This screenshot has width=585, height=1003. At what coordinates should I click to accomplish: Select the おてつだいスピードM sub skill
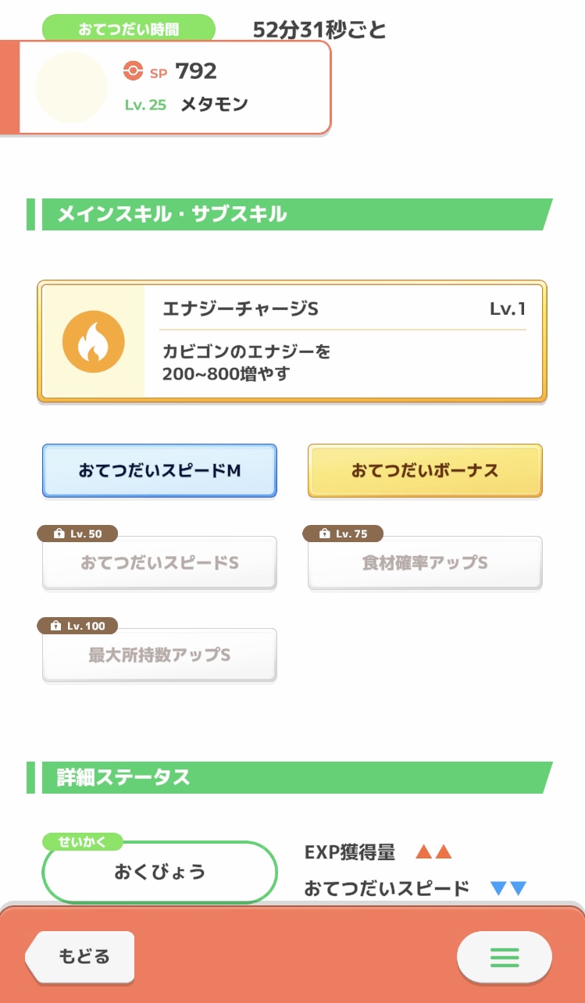point(159,471)
